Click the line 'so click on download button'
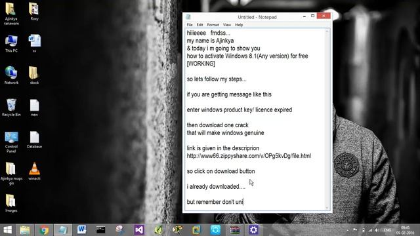Viewport: 420px width, 236px height. point(220,171)
